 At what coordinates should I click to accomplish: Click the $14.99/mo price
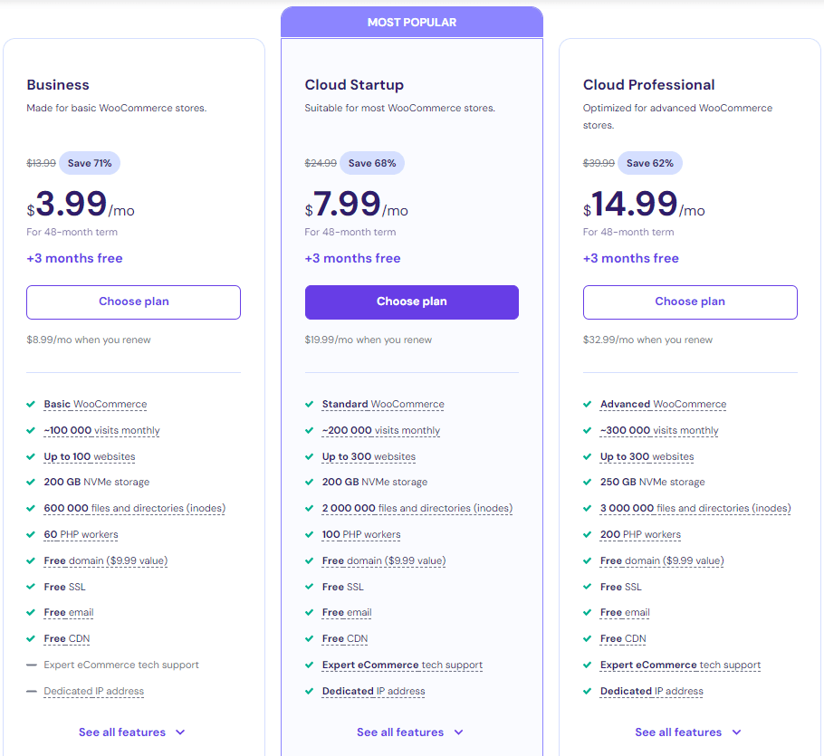pyautogui.click(x=644, y=205)
